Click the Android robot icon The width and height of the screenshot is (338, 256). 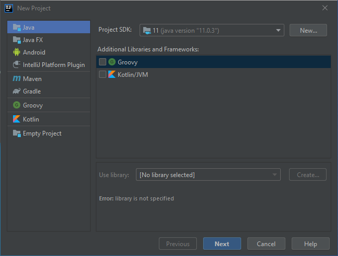tap(17, 52)
